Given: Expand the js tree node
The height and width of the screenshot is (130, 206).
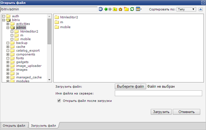Looking at the screenshot, I should point(8,74).
